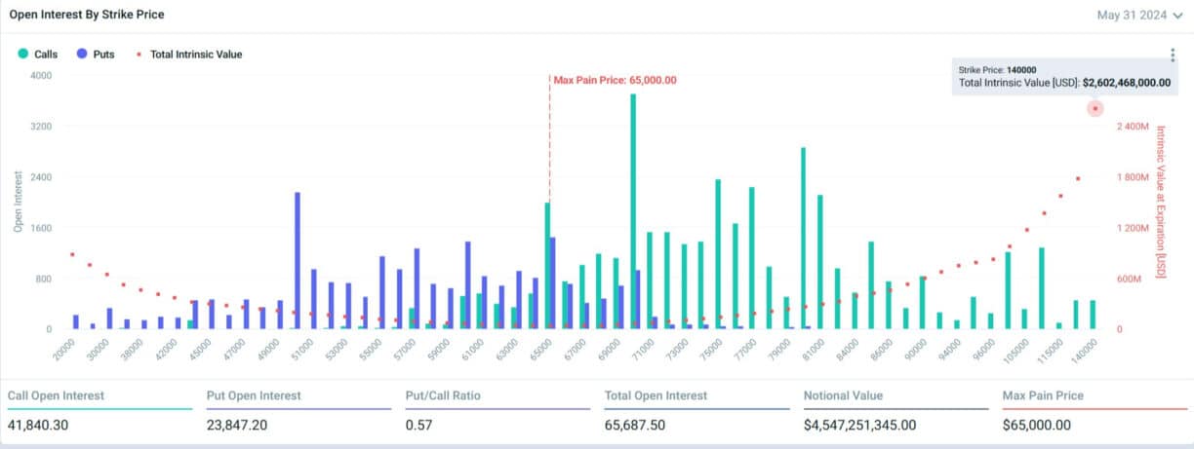Screen dimensions: 1194x449
Task: Click the highlighted 140000 intrinsic value point
Action: pyautogui.click(x=1095, y=108)
